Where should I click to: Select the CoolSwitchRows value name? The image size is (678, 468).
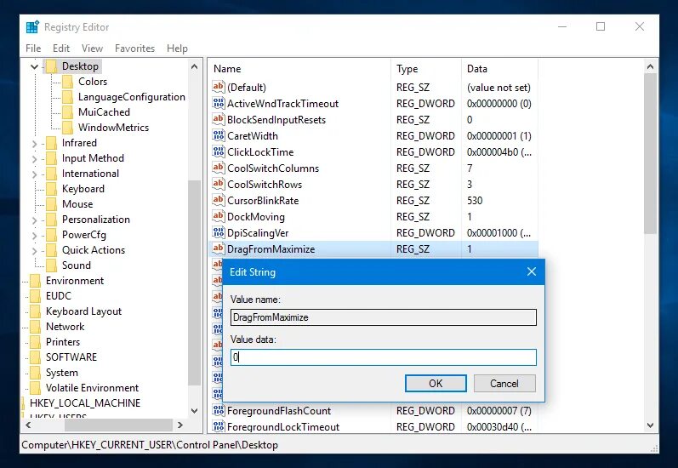(x=265, y=185)
